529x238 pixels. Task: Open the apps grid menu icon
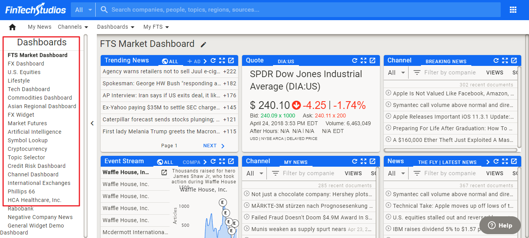pos(513,10)
